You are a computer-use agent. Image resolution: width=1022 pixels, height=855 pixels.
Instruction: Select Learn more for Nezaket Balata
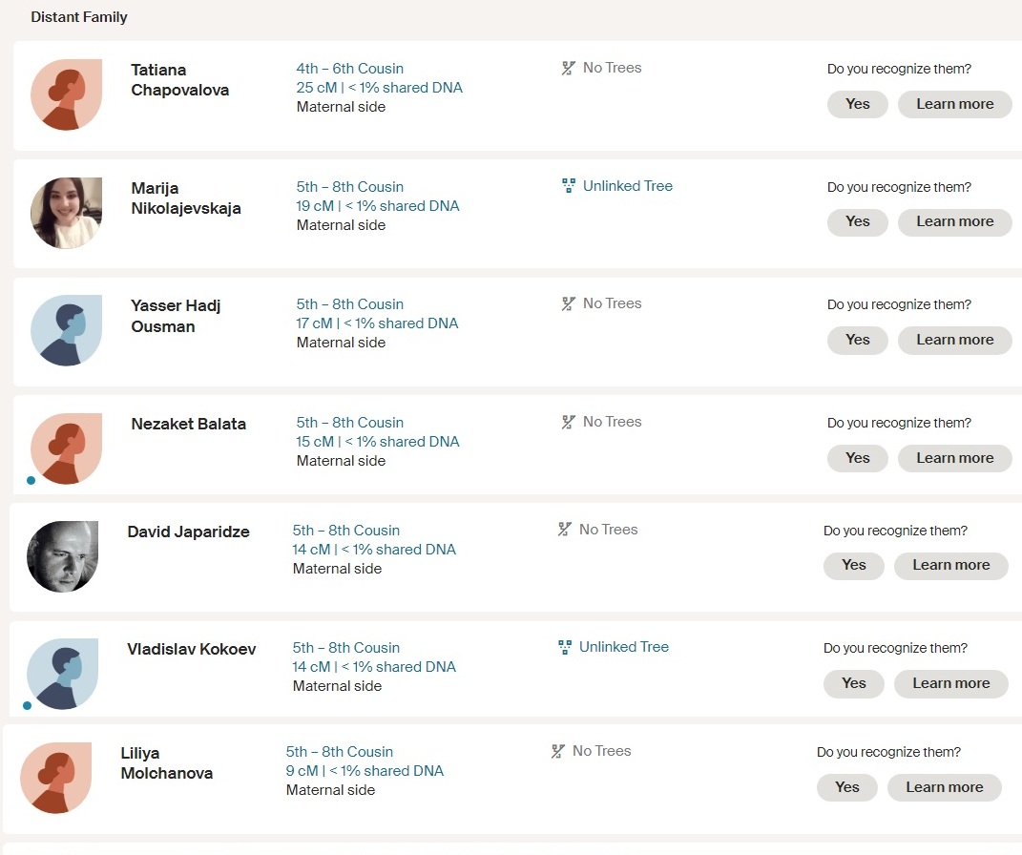click(x=954, y=458)
